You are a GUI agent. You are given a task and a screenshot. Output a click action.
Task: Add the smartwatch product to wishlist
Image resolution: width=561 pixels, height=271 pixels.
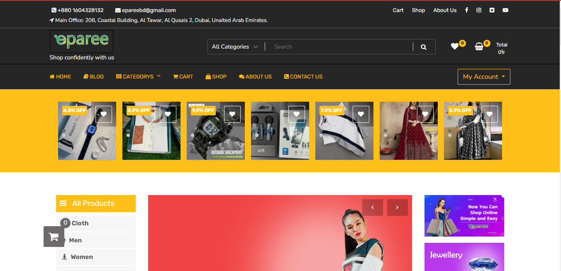pos(103,114)
